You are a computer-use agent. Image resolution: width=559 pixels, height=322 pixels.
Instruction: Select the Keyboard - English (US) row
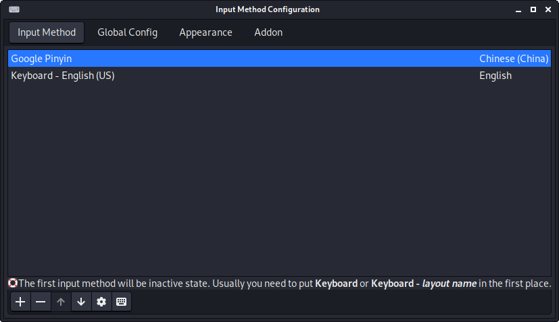(280, 76)
